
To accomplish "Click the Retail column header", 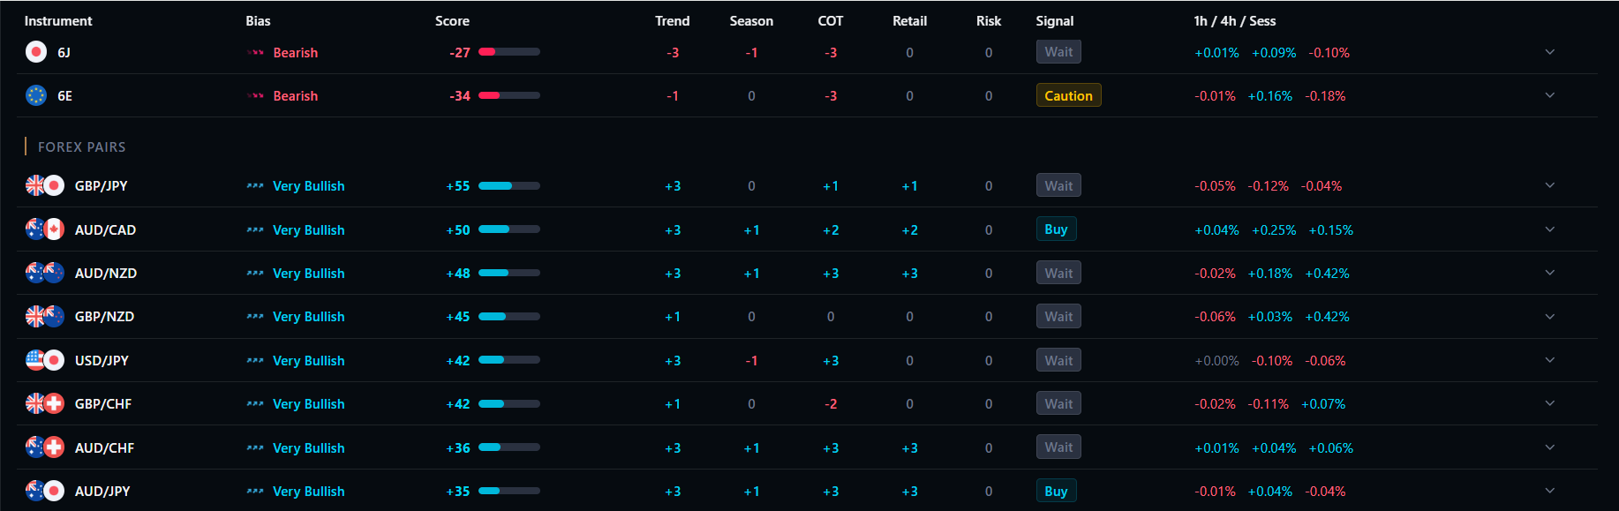I will [909, 21].
